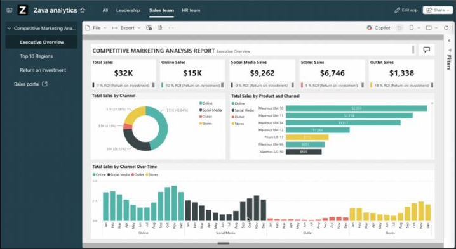Click the Maximus UM-12 bar
The image size is (456, 249).
[318, 130]
